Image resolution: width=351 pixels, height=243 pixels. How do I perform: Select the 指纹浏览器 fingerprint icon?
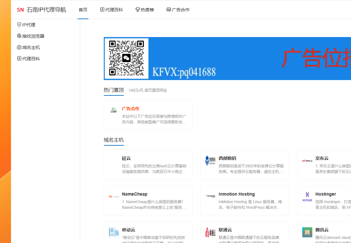pos(19,36)
